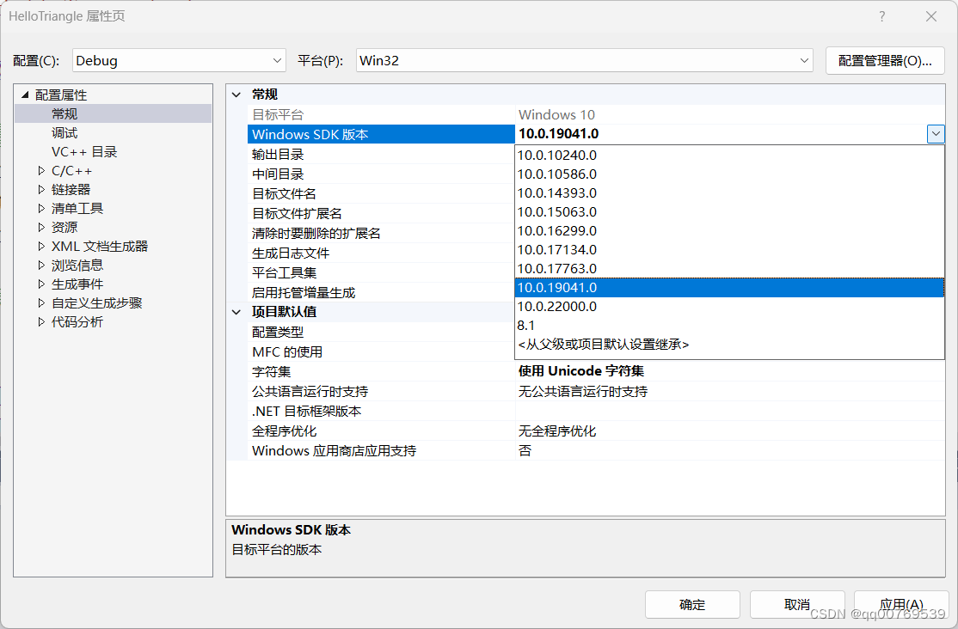Apply changes with the 应用(A) button
This screenshot has width=958, height=629.
pos(901,604)
